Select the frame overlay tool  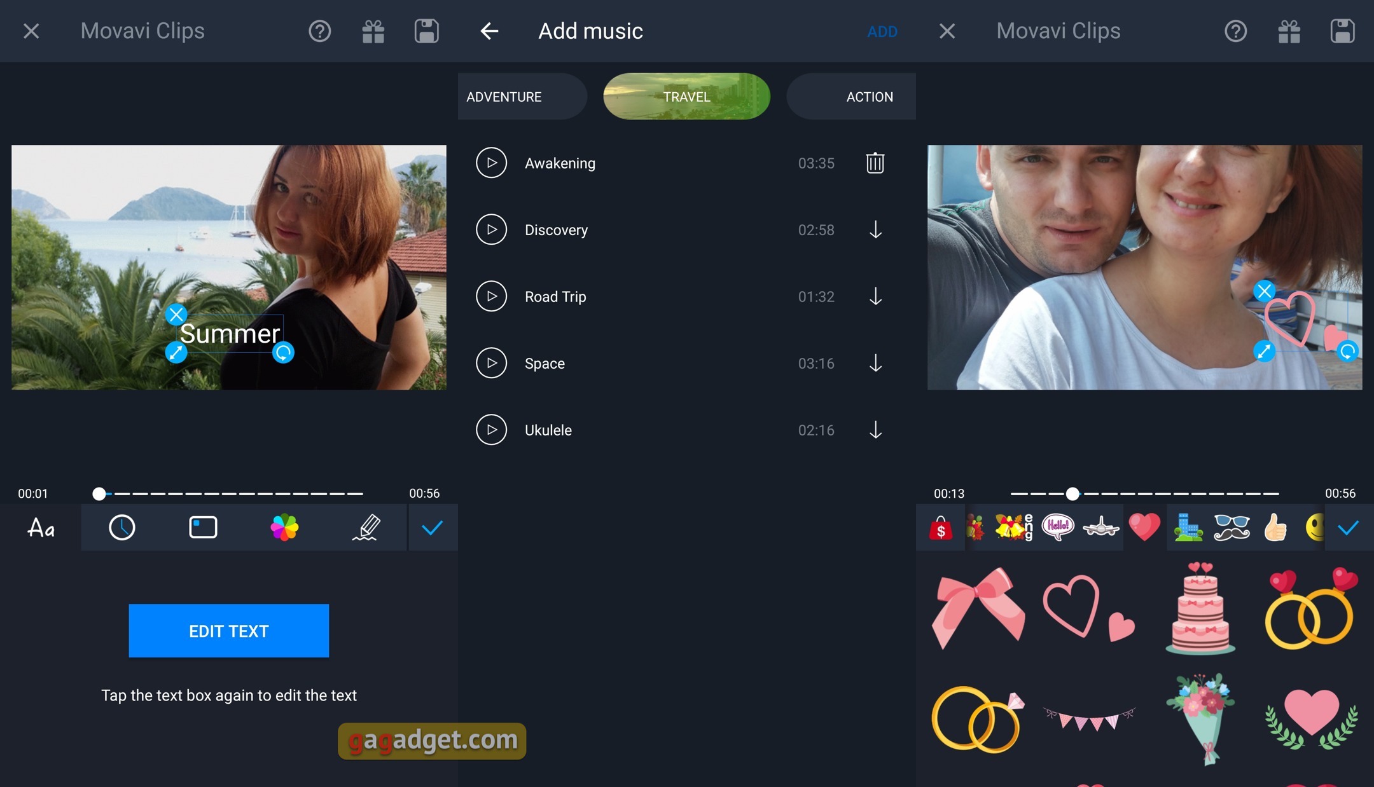click(203, 526)
